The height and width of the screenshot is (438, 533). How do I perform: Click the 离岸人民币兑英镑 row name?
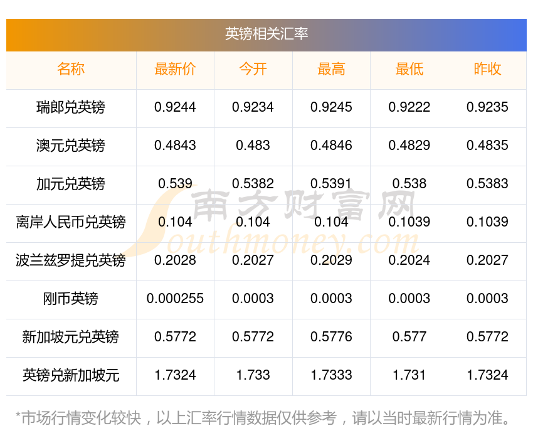[x=71, y=222]
